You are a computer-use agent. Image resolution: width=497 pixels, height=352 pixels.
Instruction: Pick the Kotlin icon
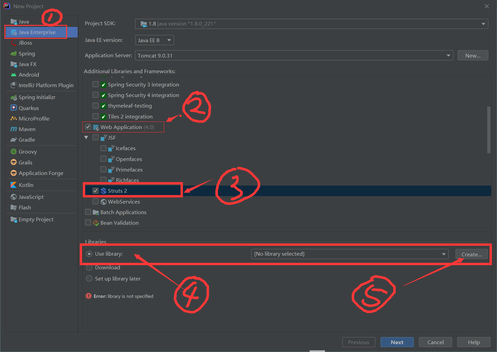pyautogui.click(x=14, y=185)
